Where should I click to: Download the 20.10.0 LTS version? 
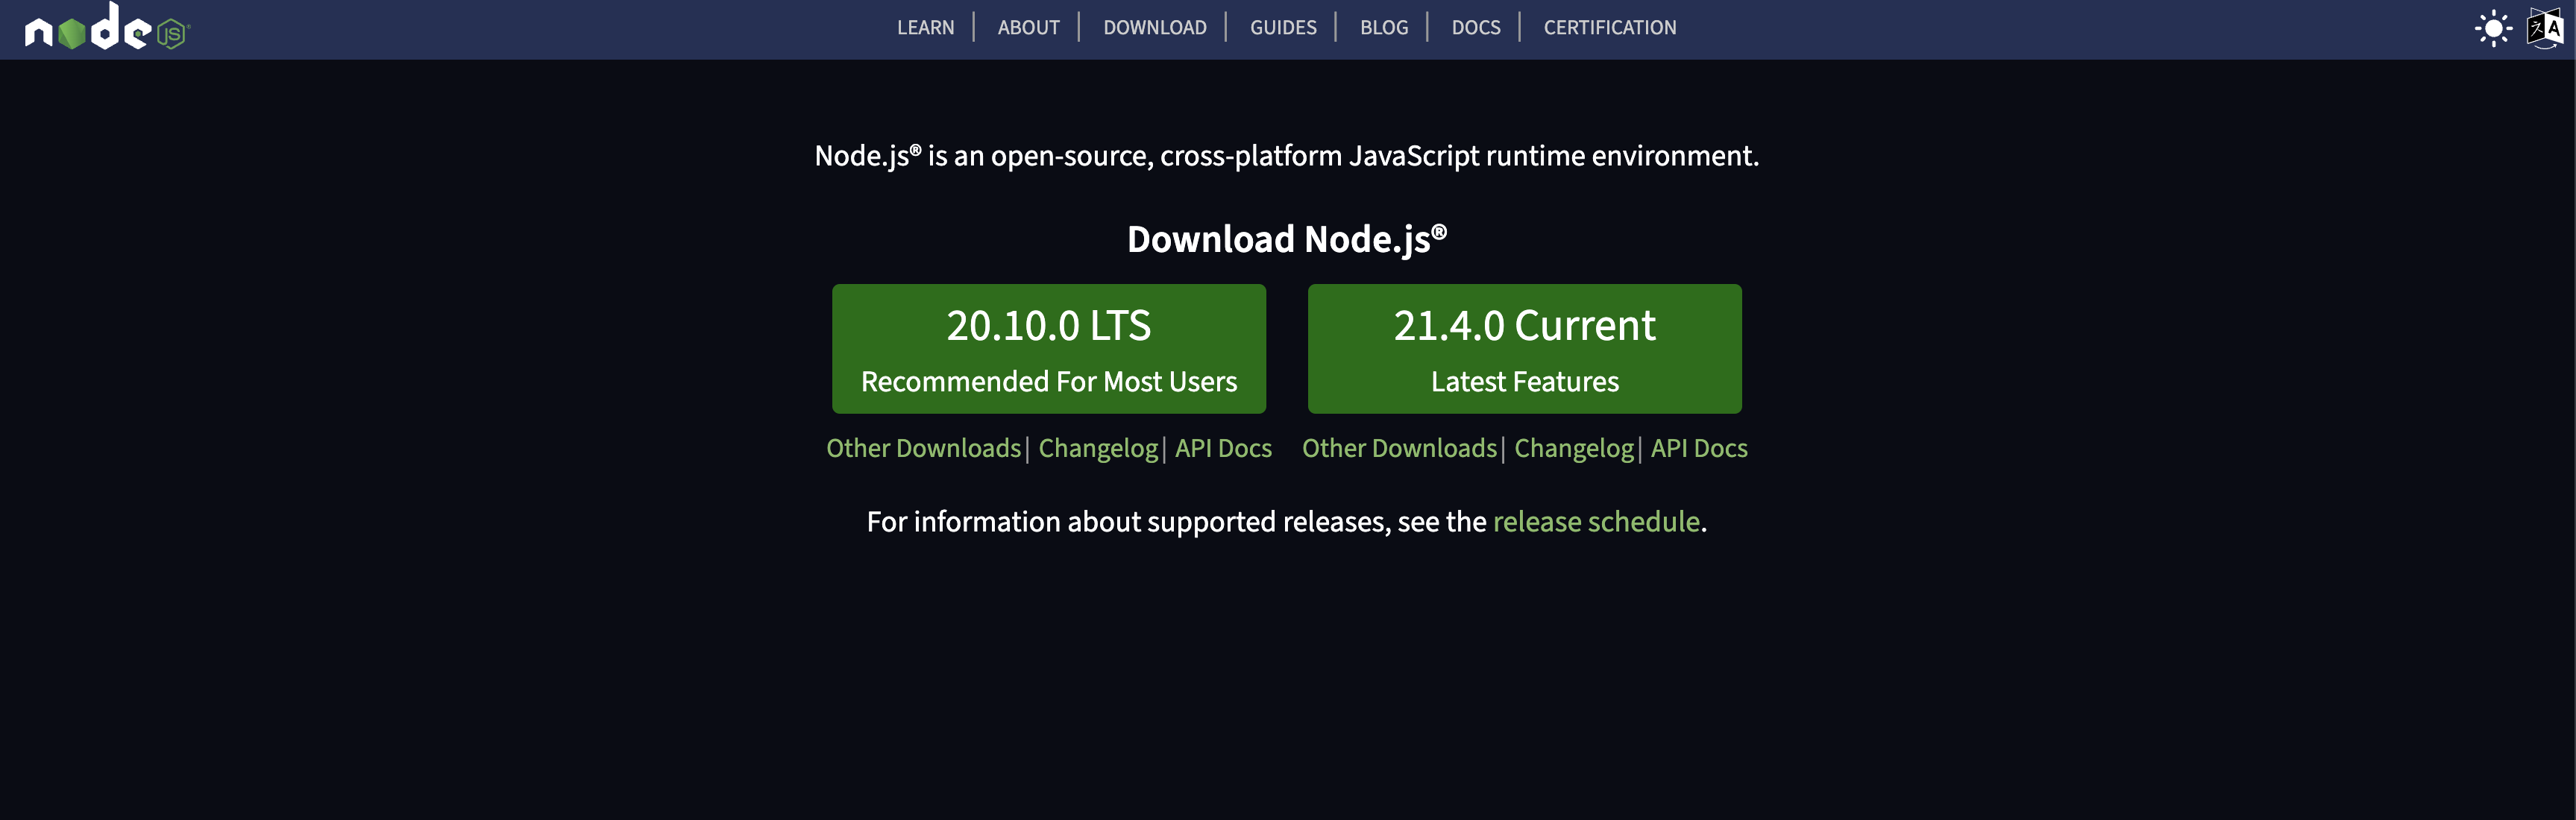point(1049,349)
